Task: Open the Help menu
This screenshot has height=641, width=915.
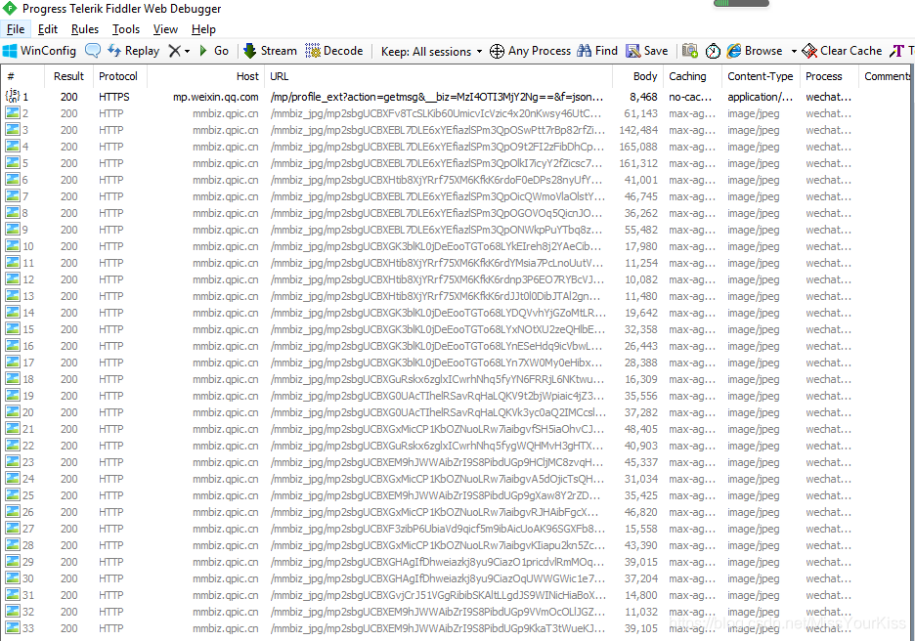Action: click(x=203, y=29)
